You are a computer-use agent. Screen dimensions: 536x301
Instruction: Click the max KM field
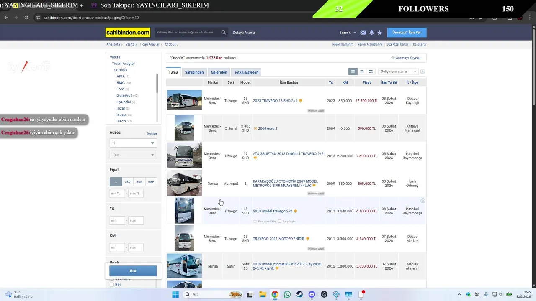tap(136, 247)
